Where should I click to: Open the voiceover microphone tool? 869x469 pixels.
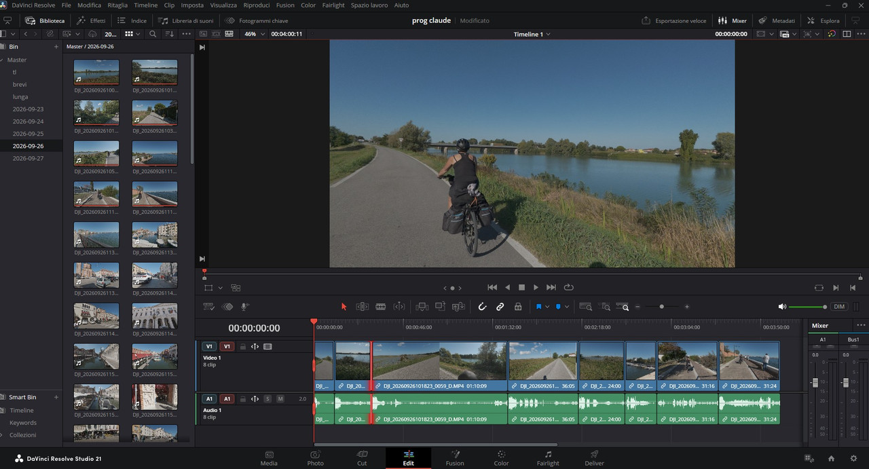245,307
